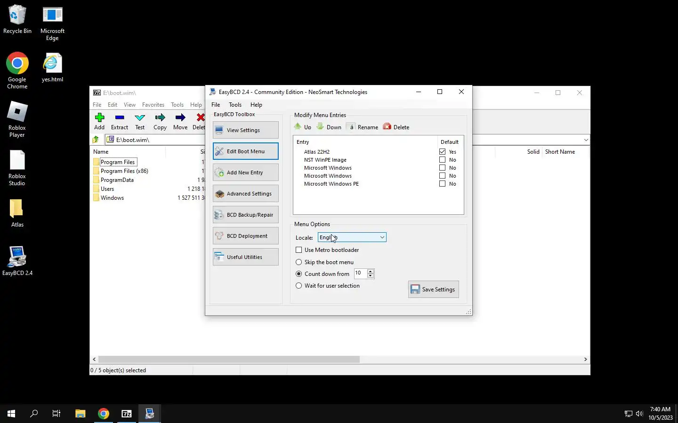
Task: Open View Settings in EasyBCD Toolbox
Action: [245, 130]
